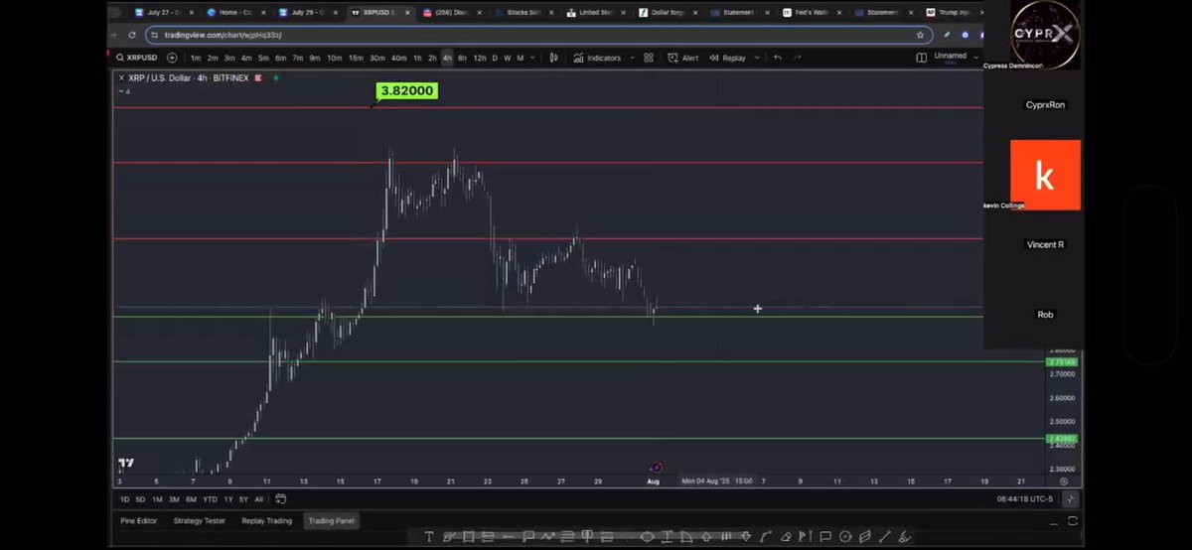The height and width of the screenshot is (550, 1192).
Task: Select the Highlighter brush tool
Action: pos(905,537)
